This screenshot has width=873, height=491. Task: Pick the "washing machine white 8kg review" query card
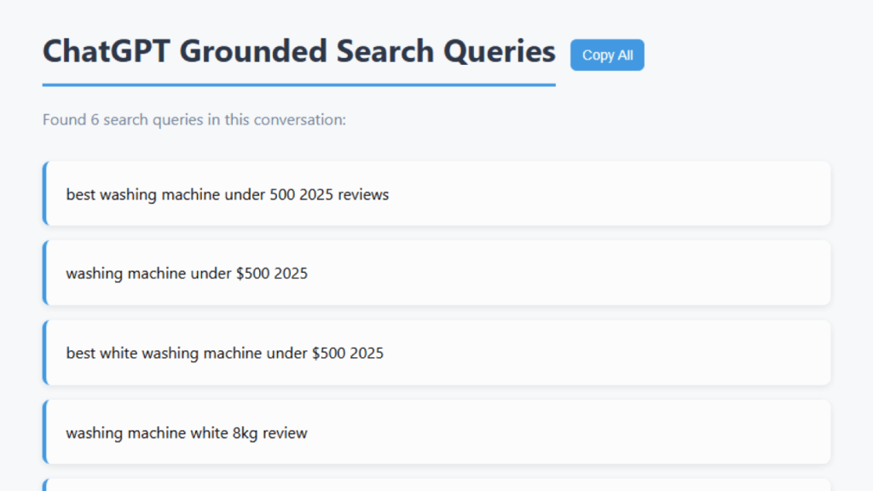pos(436,432)
